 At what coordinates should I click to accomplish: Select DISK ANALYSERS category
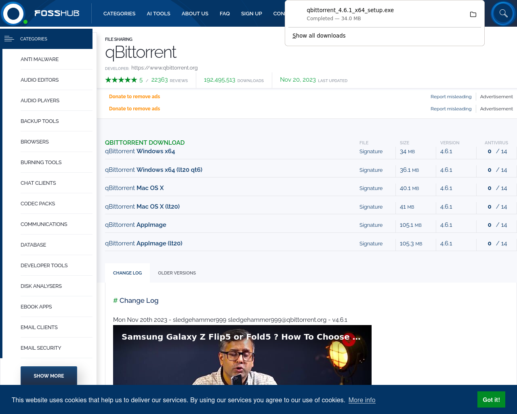41,286
